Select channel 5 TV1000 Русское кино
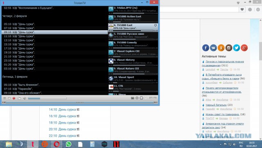This screenshot has height=148, width=262. [x=133, y=36]
